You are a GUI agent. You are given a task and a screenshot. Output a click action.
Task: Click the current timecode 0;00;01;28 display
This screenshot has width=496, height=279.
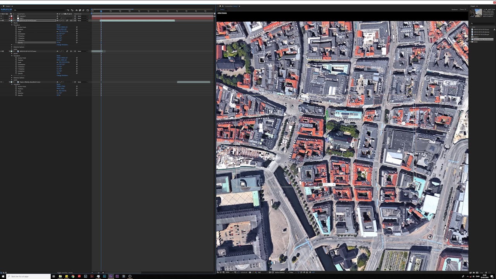pyautogui.click(x=6, y=9)
